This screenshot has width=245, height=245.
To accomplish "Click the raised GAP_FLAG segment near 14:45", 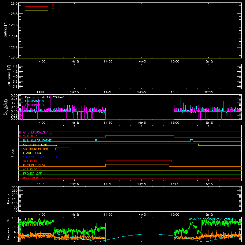I will point(140,136).
